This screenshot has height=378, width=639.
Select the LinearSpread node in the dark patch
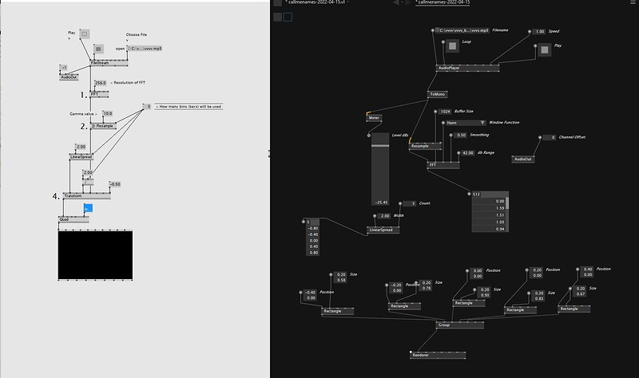click(x=383, y=230)
